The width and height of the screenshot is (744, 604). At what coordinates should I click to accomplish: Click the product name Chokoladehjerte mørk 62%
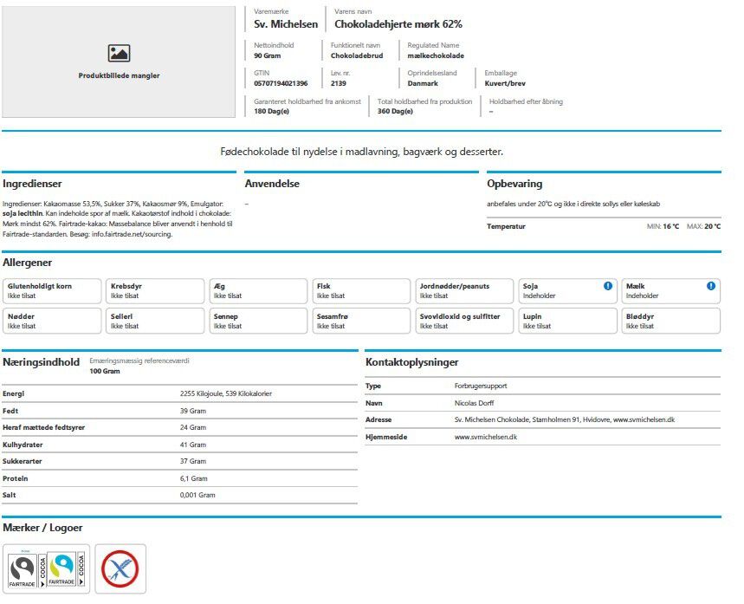tap(398, 24)
